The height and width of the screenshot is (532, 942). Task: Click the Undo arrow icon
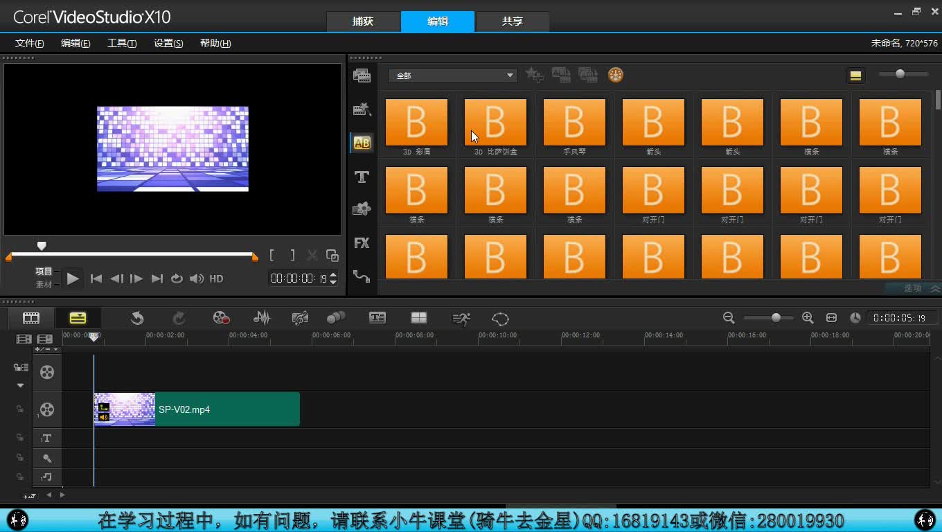(x=137, y=318)
